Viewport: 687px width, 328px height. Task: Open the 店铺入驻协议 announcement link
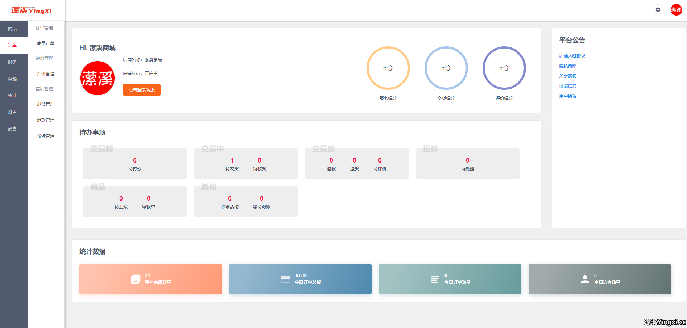click(x=572, y=56)
